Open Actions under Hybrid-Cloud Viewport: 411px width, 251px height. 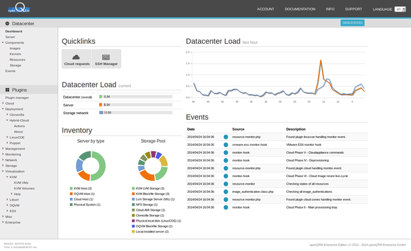pyautogui.click(x=19, y=126)
